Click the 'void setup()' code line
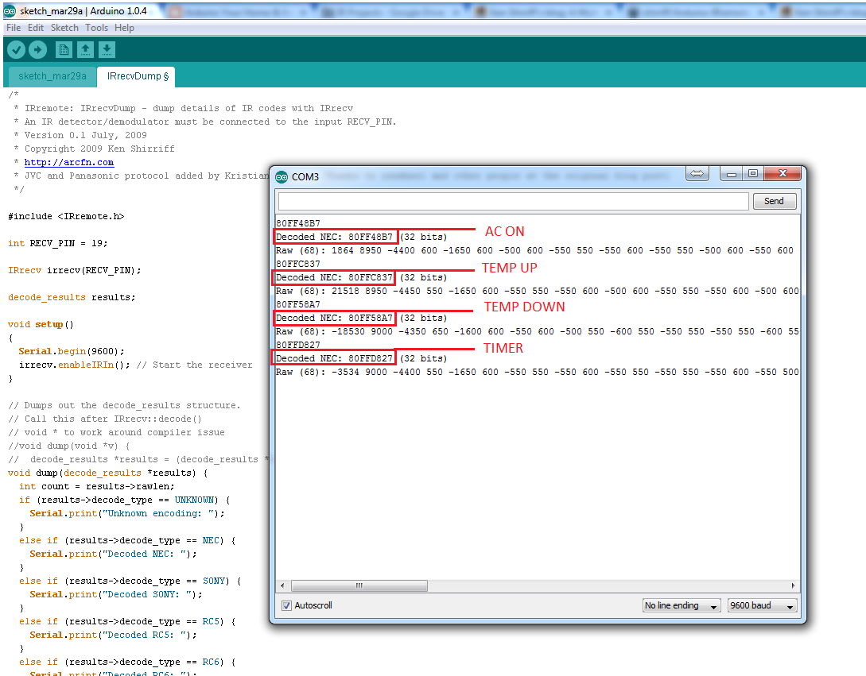 click(x=41, y=324)
